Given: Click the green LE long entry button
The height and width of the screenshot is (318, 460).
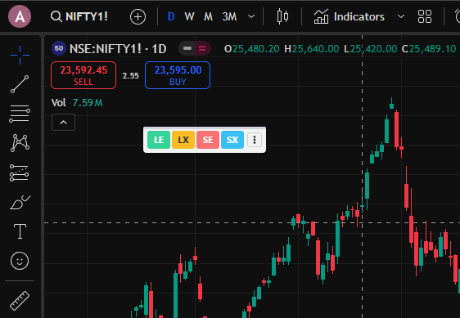Looking at the screenshot, I should 159,140.
